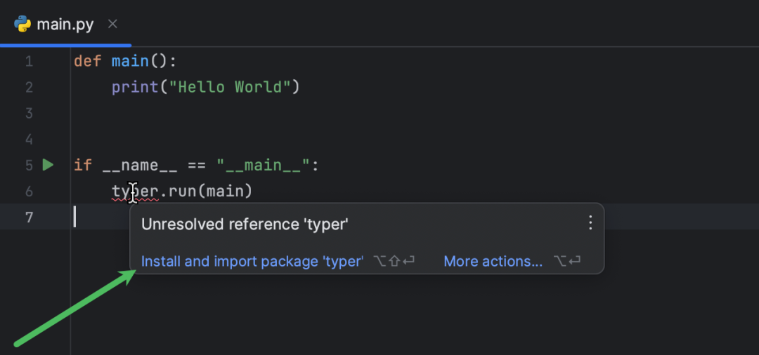Click the Python file icon on main.py tab
The height and width of the screenshot is (355, 759).
point(22,24)
